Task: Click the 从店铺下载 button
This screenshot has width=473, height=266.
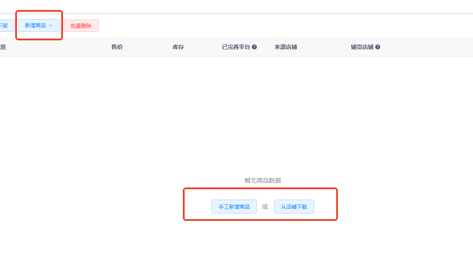Action: (294, 207)
